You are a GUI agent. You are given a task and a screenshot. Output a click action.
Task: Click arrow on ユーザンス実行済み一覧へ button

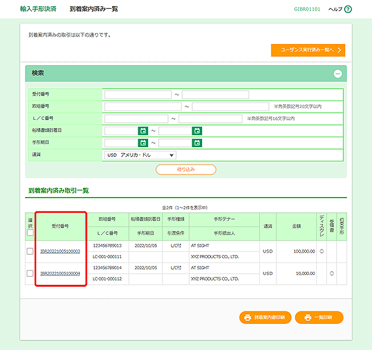(x=339, y=50)
